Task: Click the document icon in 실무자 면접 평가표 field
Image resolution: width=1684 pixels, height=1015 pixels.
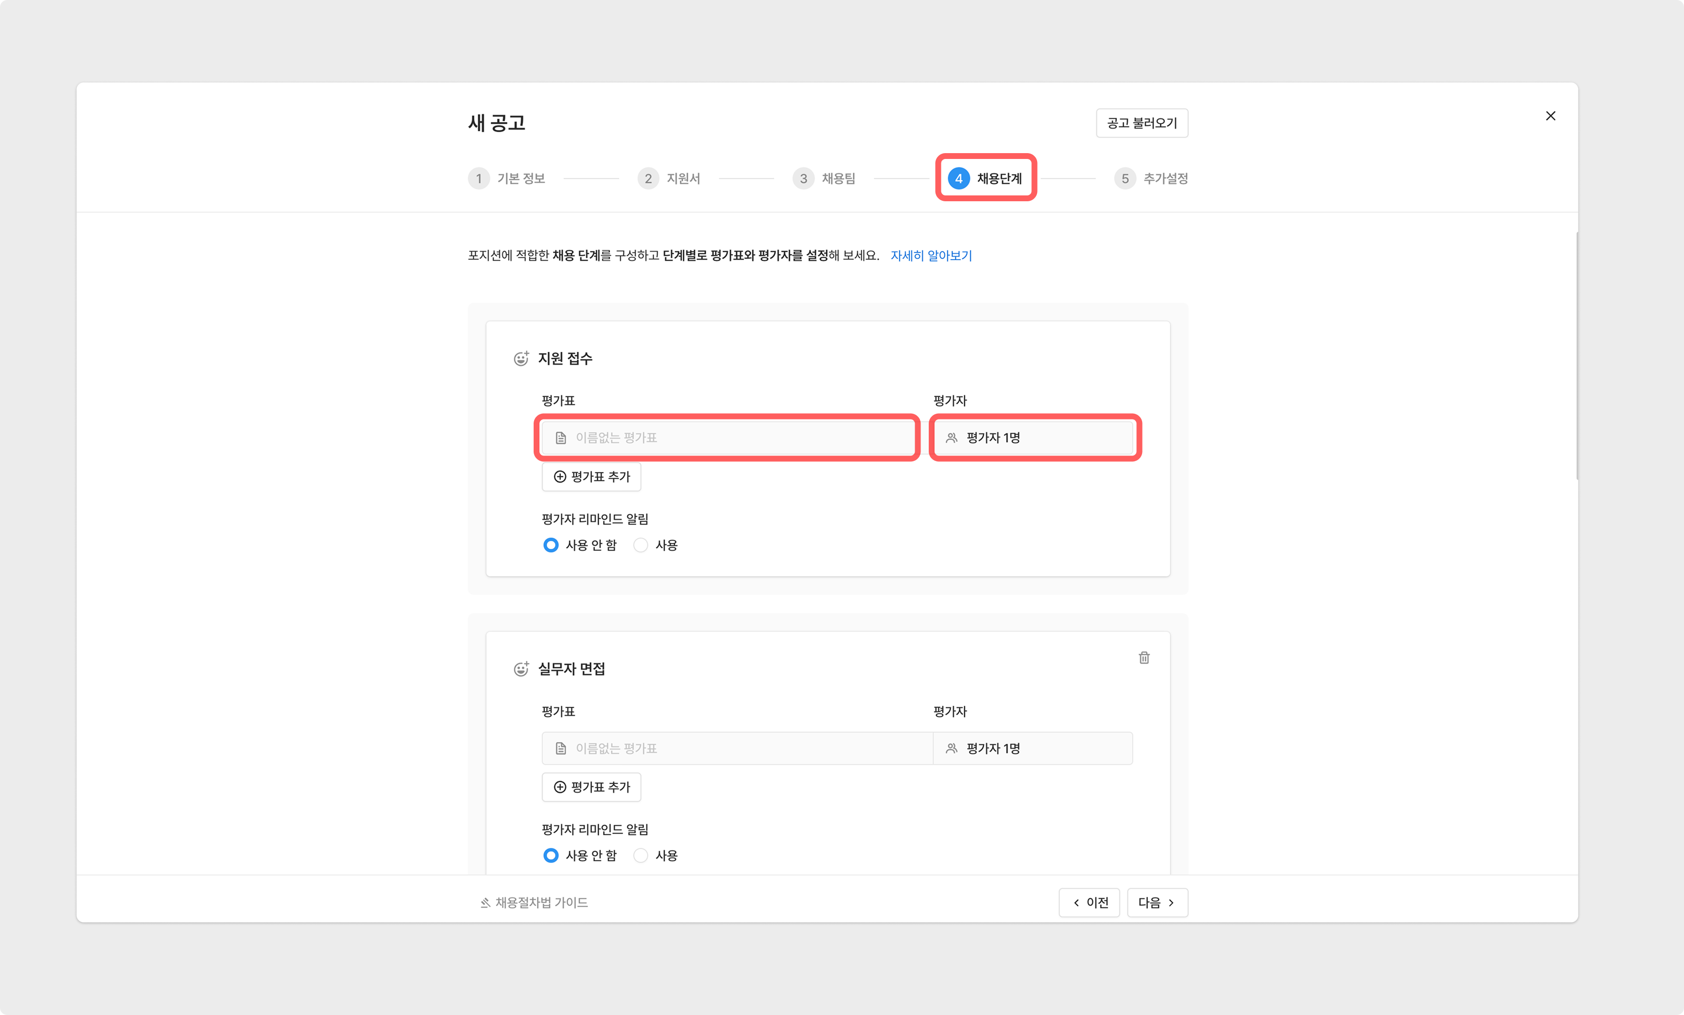Action: [x=560, y=749]
